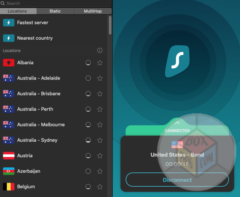Click the server list scrollbar
Image resolution: width=240 pixels, height=197 pixels.
click(x=110, y=25)
